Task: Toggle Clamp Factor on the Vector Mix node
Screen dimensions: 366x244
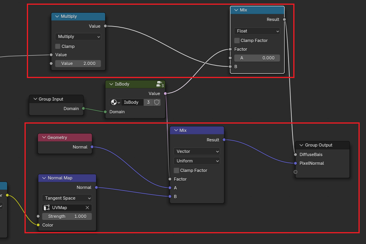Action: coord(176,170)
